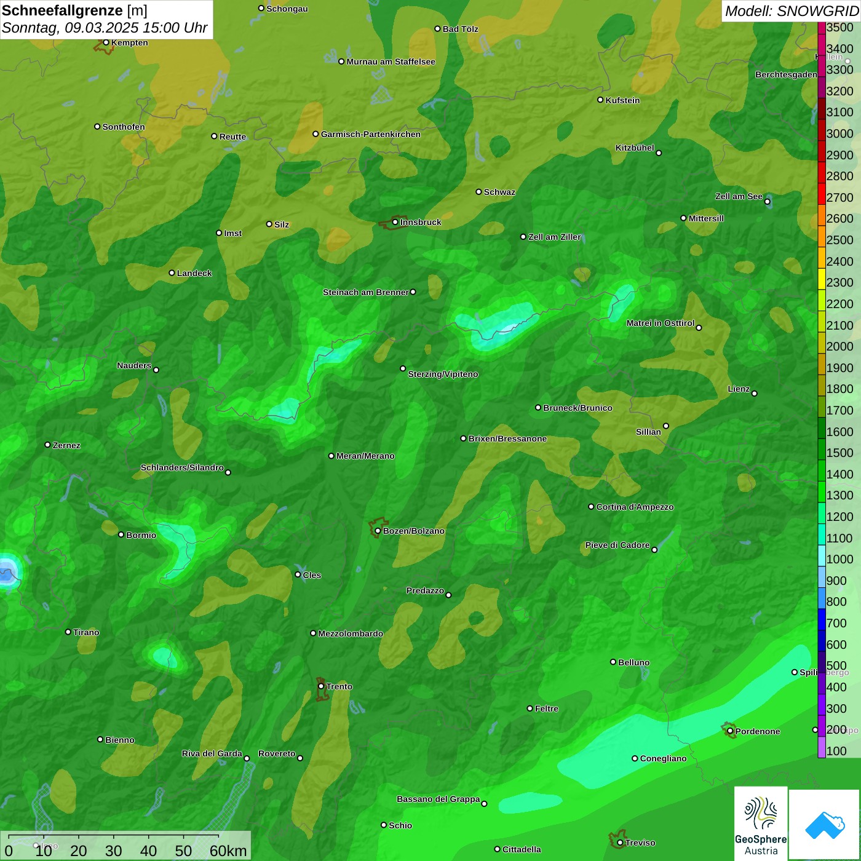Click the 'Steinach am Brenner' label
The width and height of the screenshot is (861, 861).
click(x=366, y=292)
